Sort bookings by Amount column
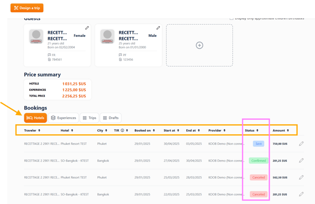315x204 pixels. coord(280,131)
